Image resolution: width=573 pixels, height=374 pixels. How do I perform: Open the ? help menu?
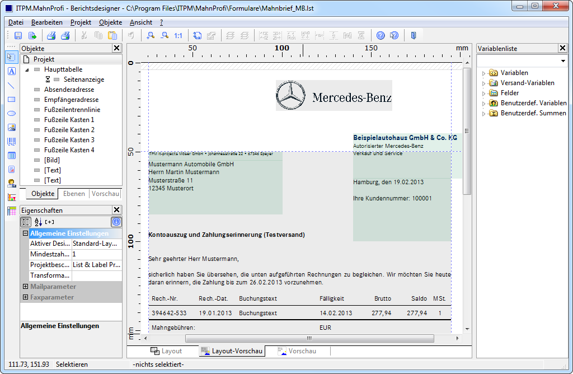pyautogui.click(x=161, y=22)
